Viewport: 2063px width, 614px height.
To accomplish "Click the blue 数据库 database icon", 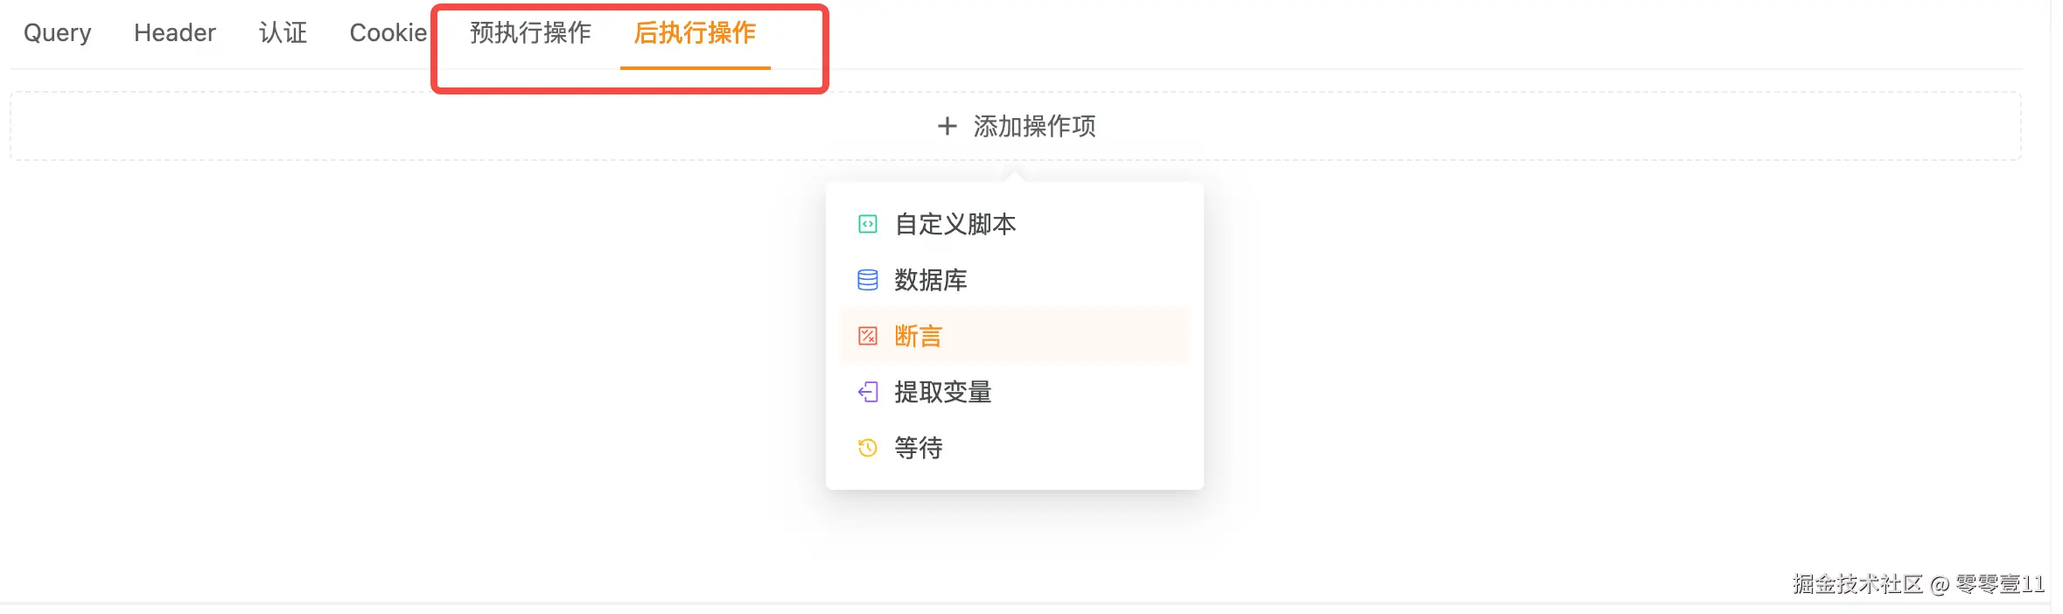I will [867, 280].
